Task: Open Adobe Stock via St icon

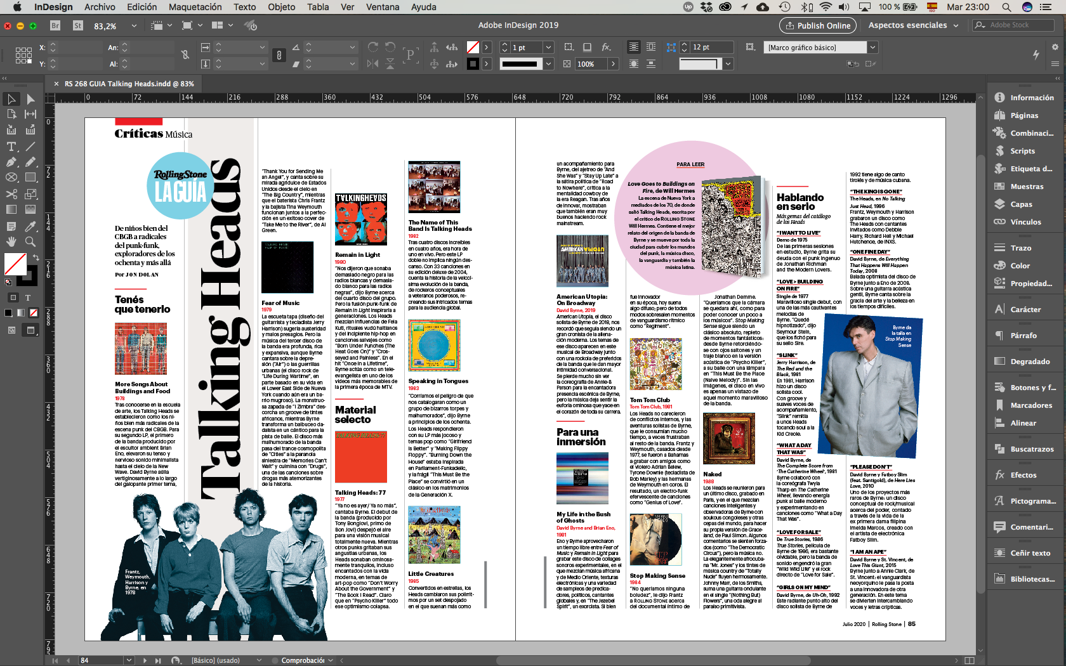Action: coord(78,26)
